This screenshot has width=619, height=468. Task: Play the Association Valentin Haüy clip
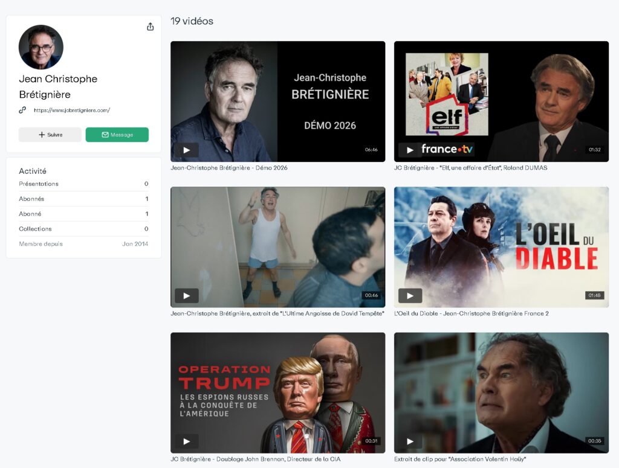coord(410,441)
